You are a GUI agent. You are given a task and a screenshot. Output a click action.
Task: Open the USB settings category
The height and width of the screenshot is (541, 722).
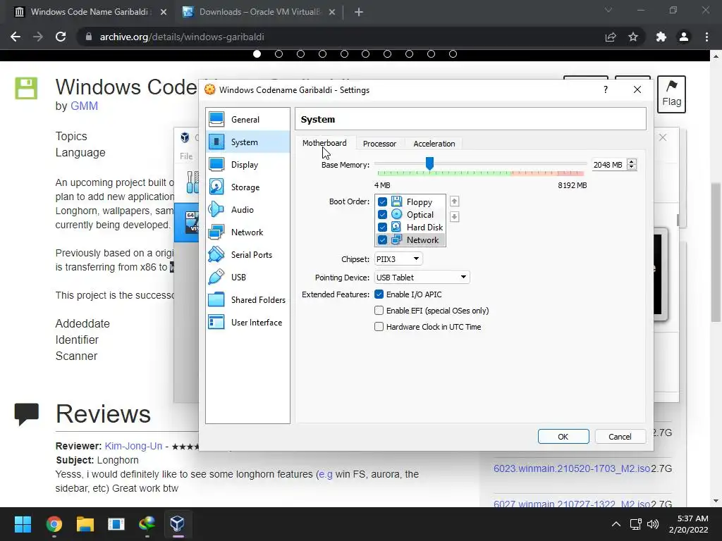247,278
